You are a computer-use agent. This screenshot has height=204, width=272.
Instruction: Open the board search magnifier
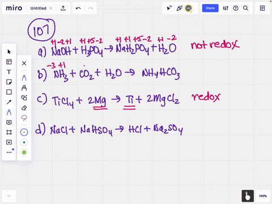point(245,8)
